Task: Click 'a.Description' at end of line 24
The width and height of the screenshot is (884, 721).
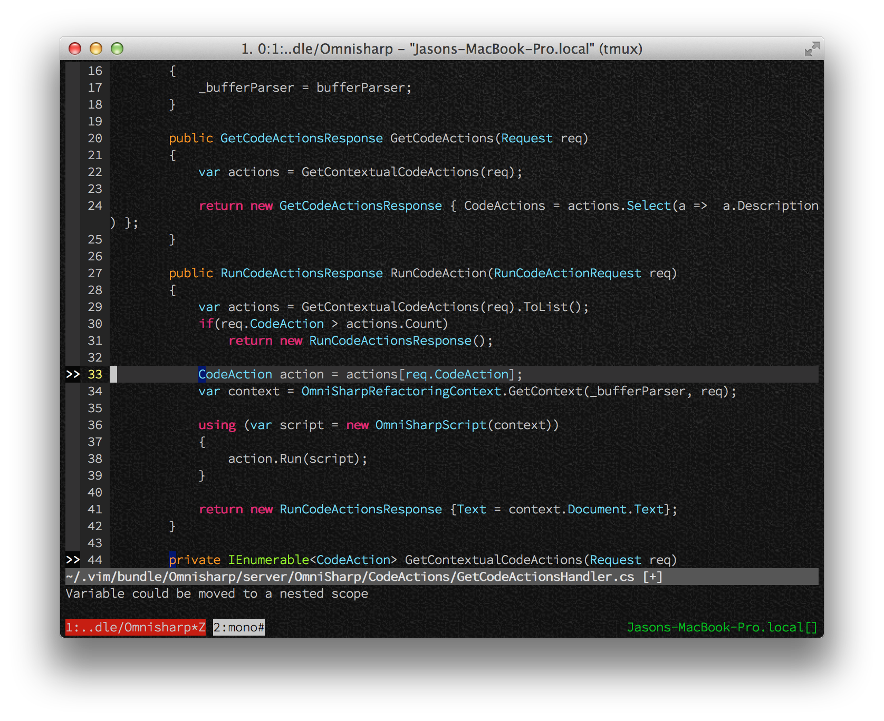Action: pyautogui.click(x=771, y=206)
